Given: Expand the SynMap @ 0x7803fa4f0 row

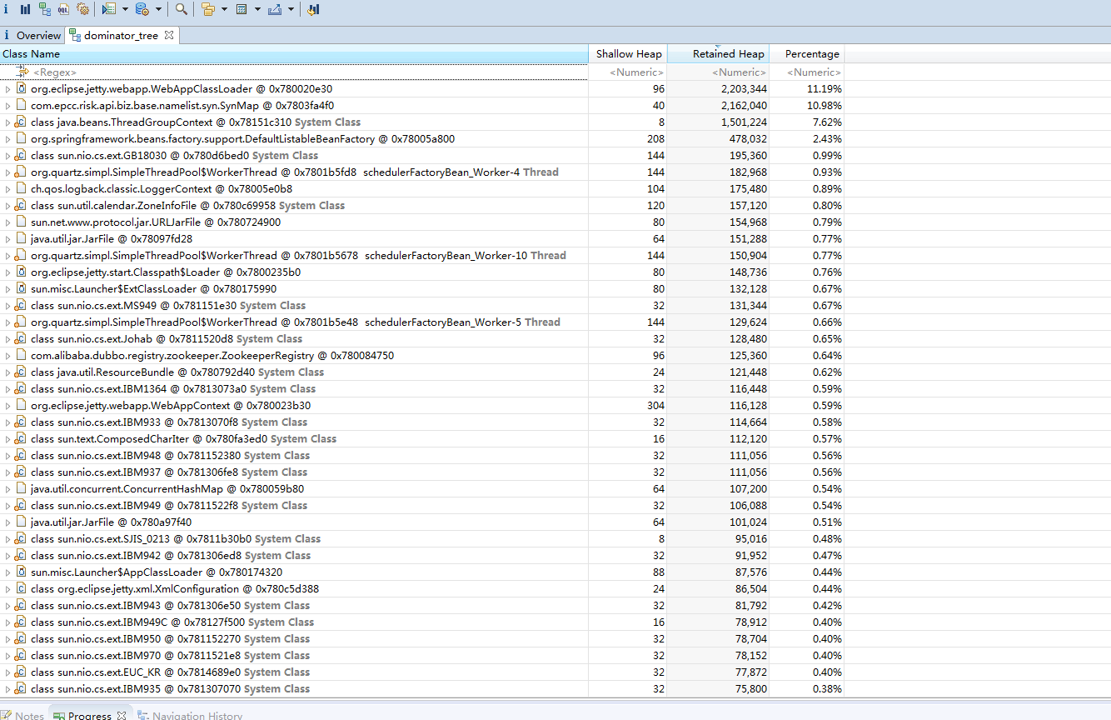Looking at the screenshot, I should (7, 106).
